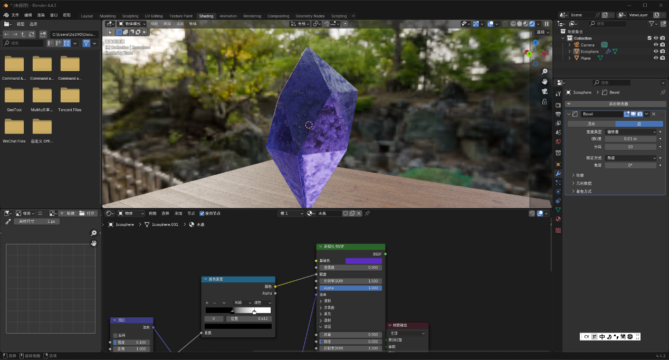
Task: Open the Tencent Files folder
Action: coord(70,98)
